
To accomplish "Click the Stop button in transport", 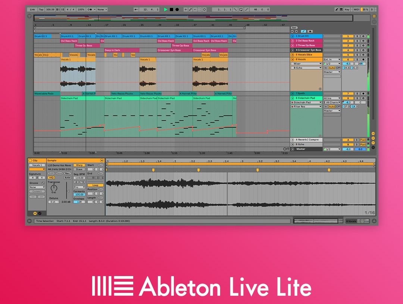I will (x=171, y=9).
